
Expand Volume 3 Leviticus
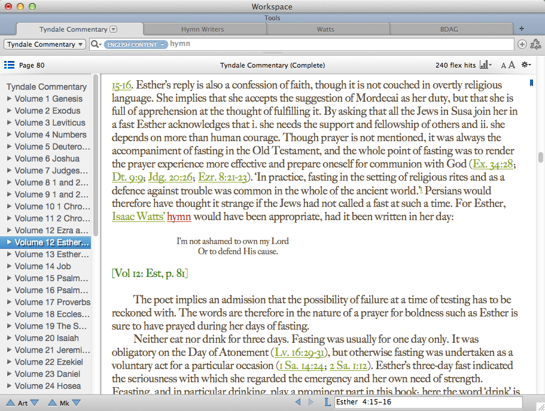click(10, 123)
